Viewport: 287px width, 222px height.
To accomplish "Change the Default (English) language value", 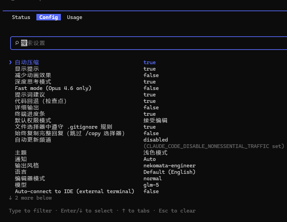I will (169, 172).
